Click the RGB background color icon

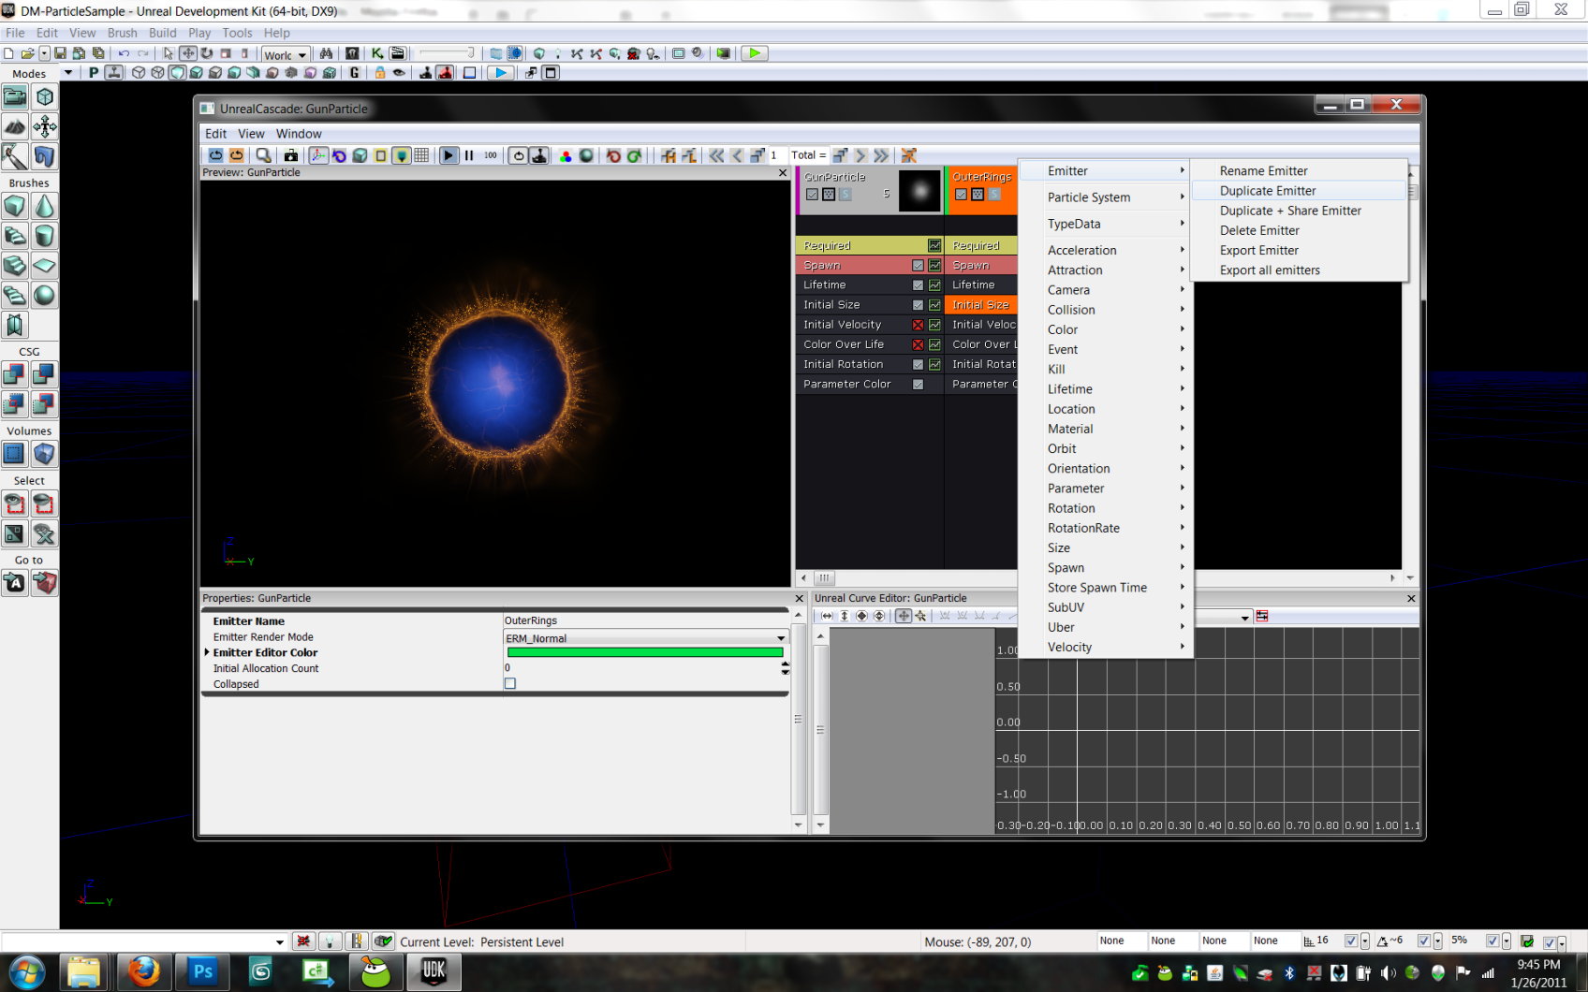click(566, 155)
